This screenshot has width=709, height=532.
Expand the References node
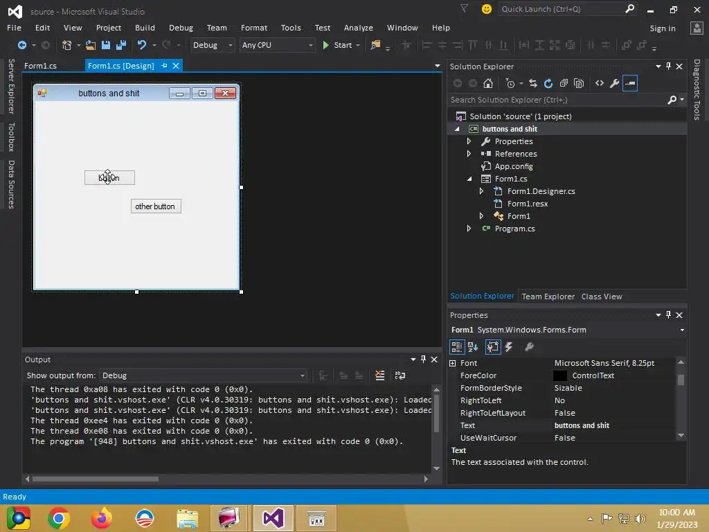[x=469, y=153]
